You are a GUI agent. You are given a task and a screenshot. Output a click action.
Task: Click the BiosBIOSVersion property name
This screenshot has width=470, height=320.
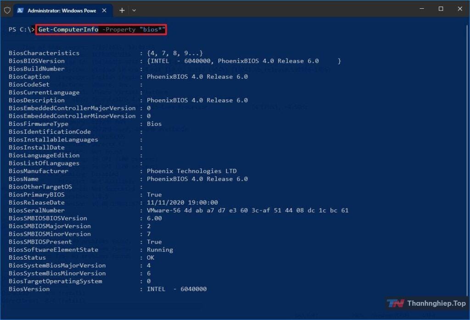37,61
